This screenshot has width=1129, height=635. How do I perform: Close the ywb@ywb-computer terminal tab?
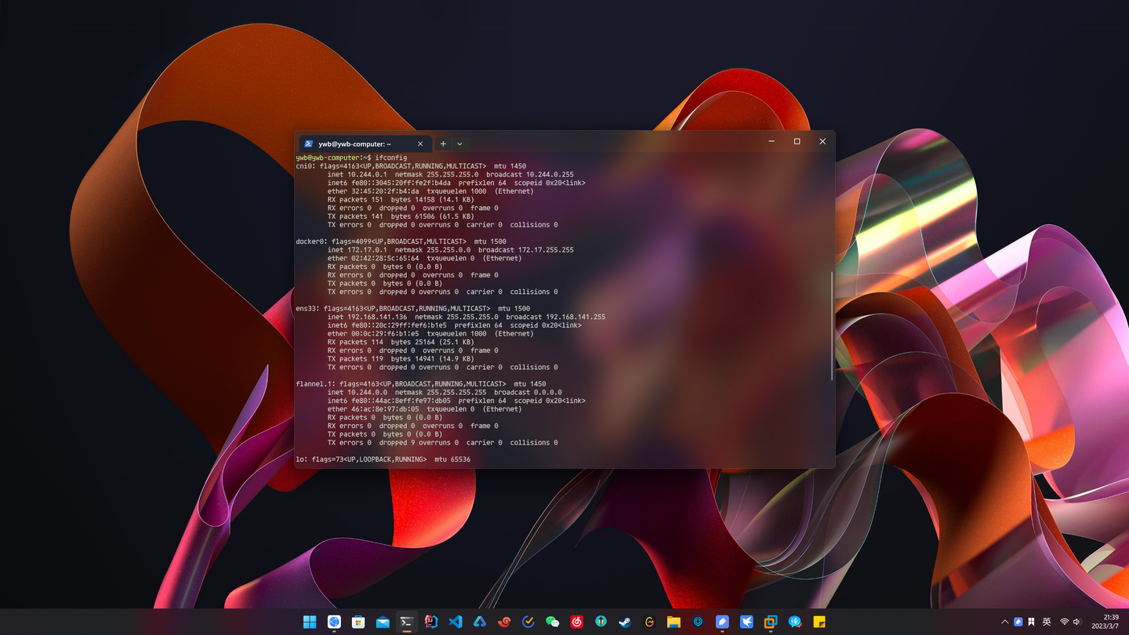click(420, 143)
